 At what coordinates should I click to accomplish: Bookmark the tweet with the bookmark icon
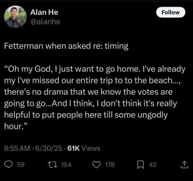[x=141, y=165]
